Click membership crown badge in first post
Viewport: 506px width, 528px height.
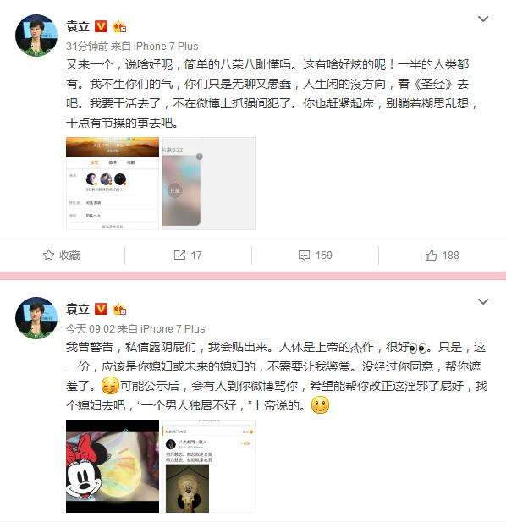pos(119,26)
